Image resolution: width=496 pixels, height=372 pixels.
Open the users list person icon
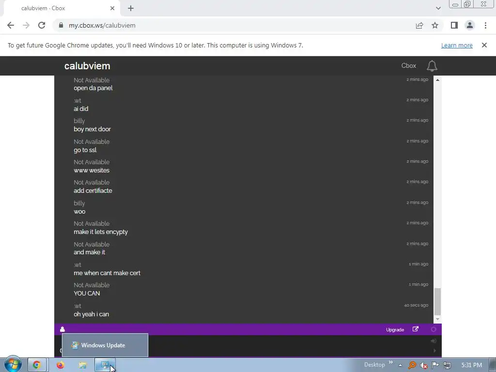coord(62,329)
